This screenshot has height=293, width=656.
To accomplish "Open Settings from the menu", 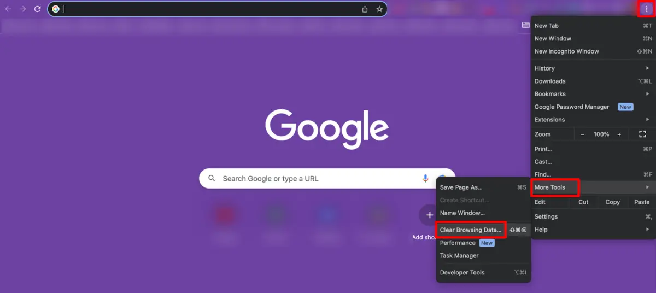I will pyautogui.click(x=593, y=217).
